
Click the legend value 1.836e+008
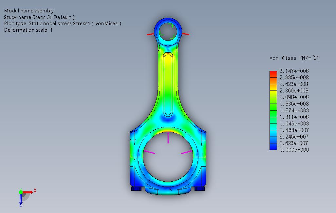tap(294, 104)
